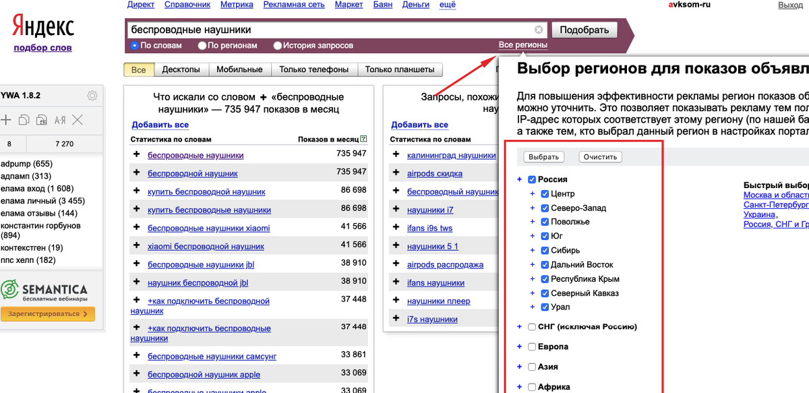Uncheck the Северо-Запад checkbox

545,208
